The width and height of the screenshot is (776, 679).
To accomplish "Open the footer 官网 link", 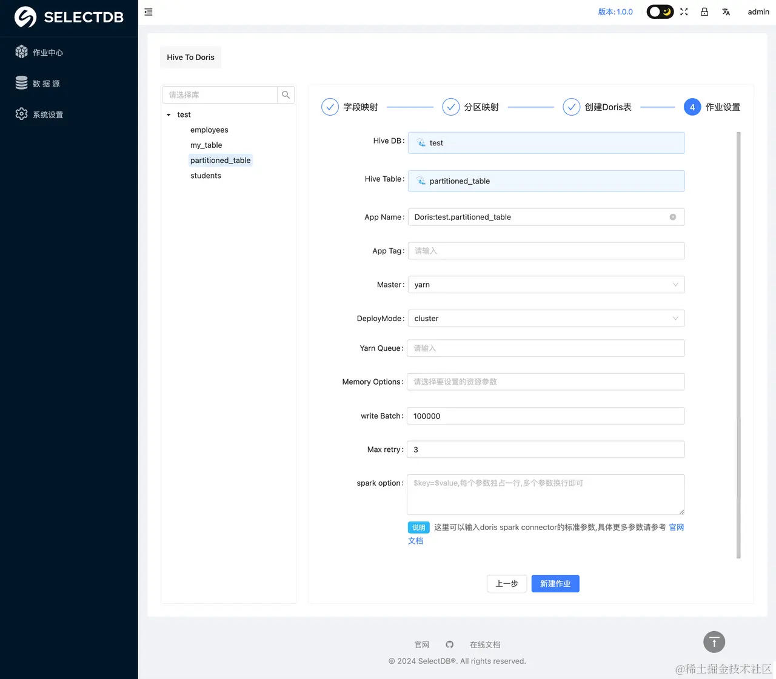I will 421,644.
